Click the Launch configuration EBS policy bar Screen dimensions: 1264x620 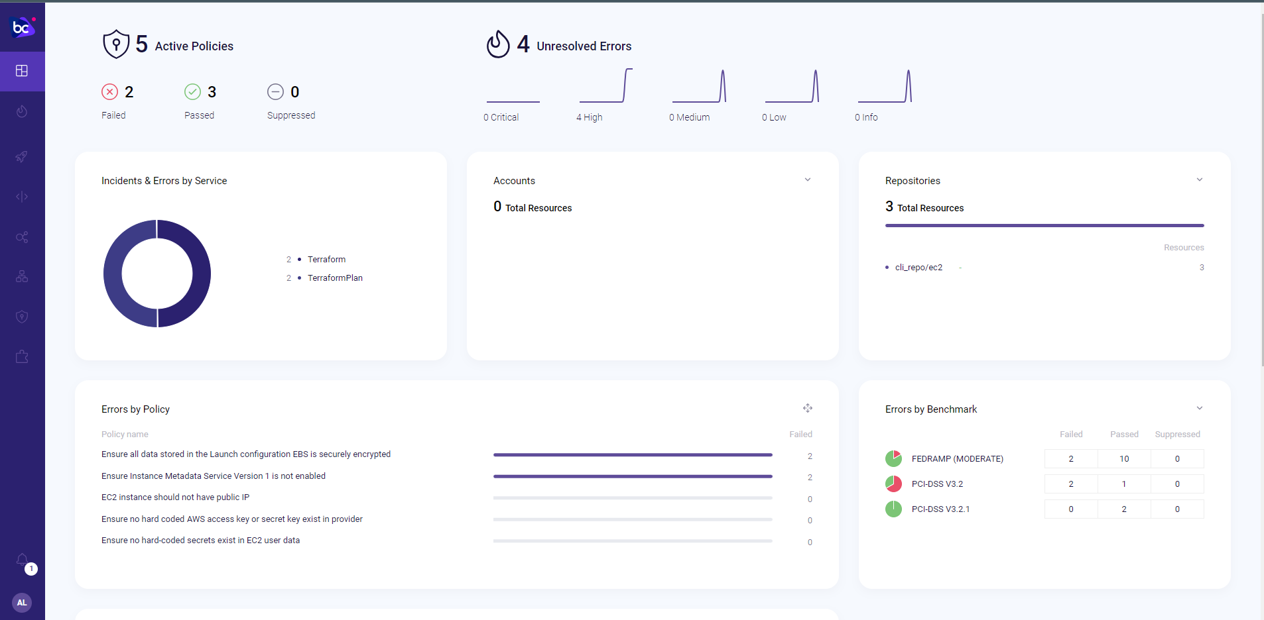[633, 455]
